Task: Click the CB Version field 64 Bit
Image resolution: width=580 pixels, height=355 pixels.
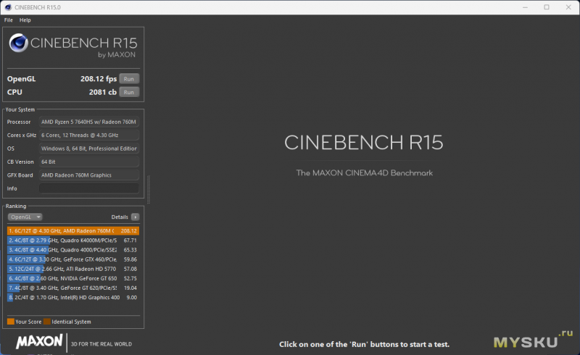Action: [89, 162]
